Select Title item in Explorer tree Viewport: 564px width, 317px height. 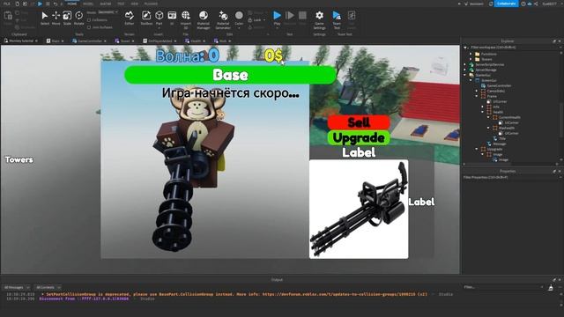click(x=502, y=138)
